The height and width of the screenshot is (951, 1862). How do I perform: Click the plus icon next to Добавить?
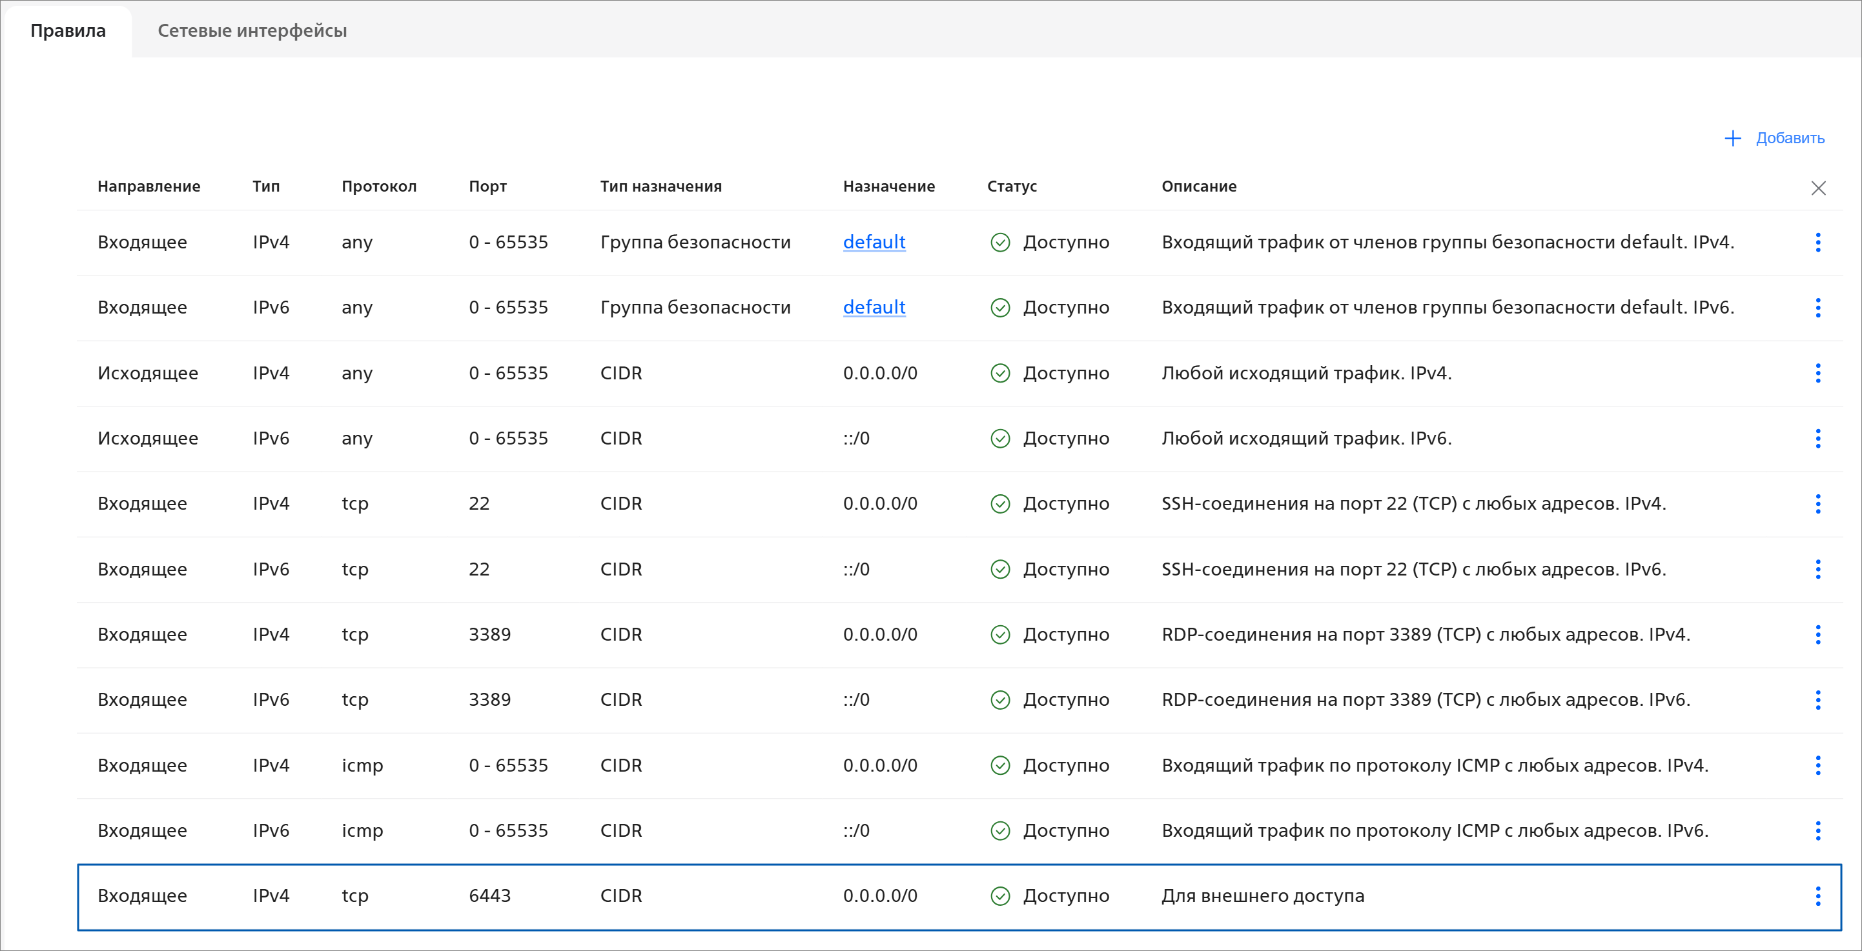1733,139
